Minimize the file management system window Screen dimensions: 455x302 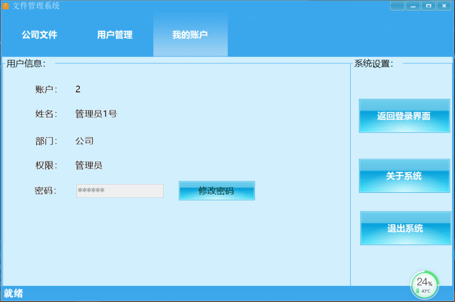413,6
